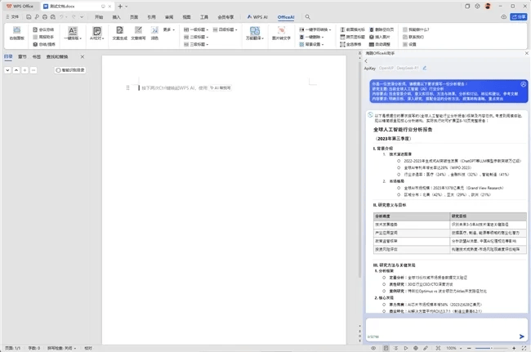This screenshot has width=531, height=352.
Task: Expand the quick access toolbar chevron
Action: pyautogui.click(x=82, y=17)
